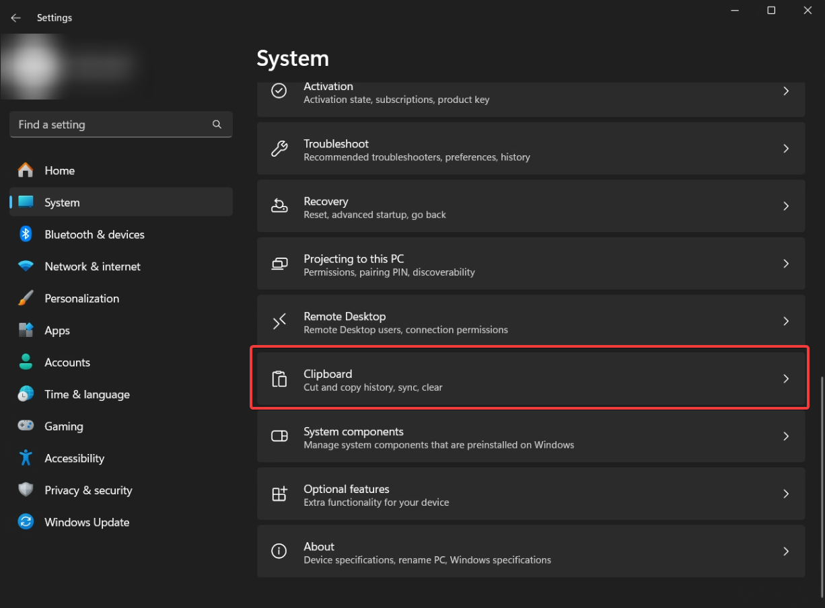Open Optional features via its chevron
Viewport: 825px width, 608px height.
(786, 494)
